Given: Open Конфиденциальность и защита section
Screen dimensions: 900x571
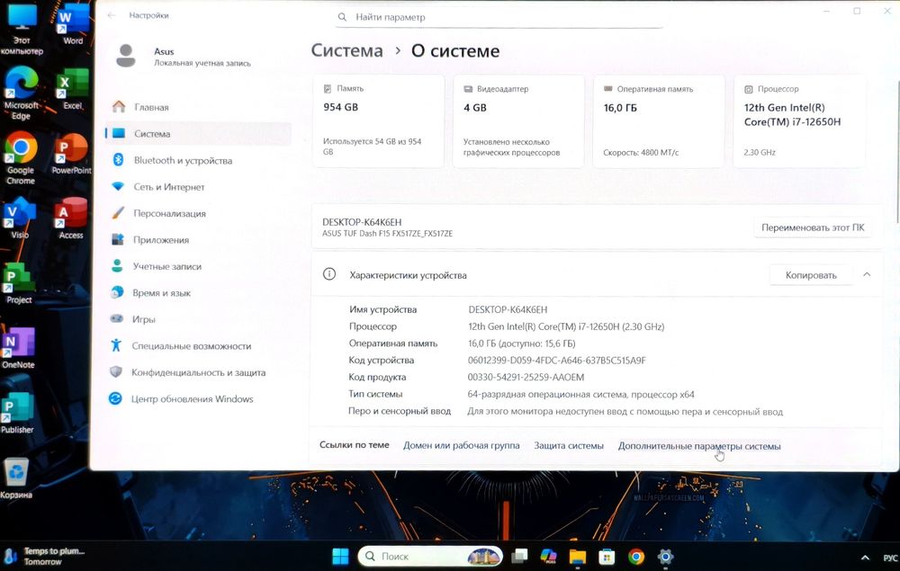Looking at the screenshot, I should point(198,372).
